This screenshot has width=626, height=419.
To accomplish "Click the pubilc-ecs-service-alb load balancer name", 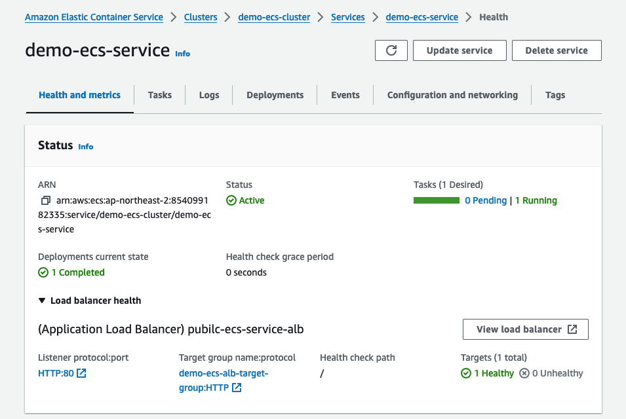I will 246,329.
